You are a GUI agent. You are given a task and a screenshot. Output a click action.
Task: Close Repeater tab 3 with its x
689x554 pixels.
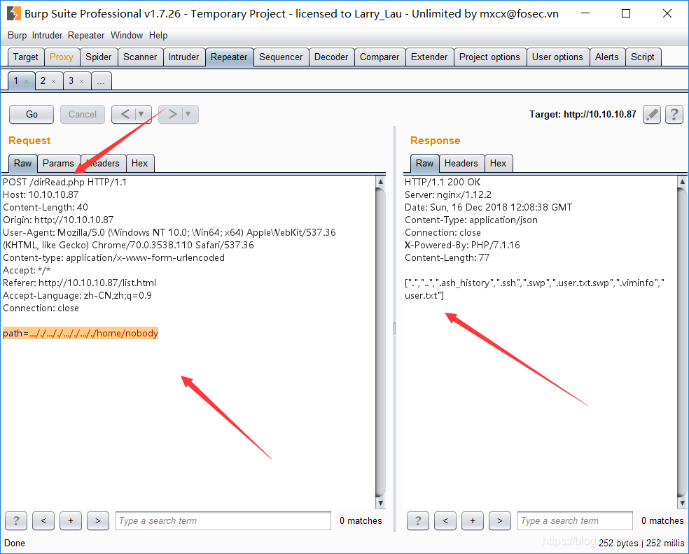click(x=81, y=81)
